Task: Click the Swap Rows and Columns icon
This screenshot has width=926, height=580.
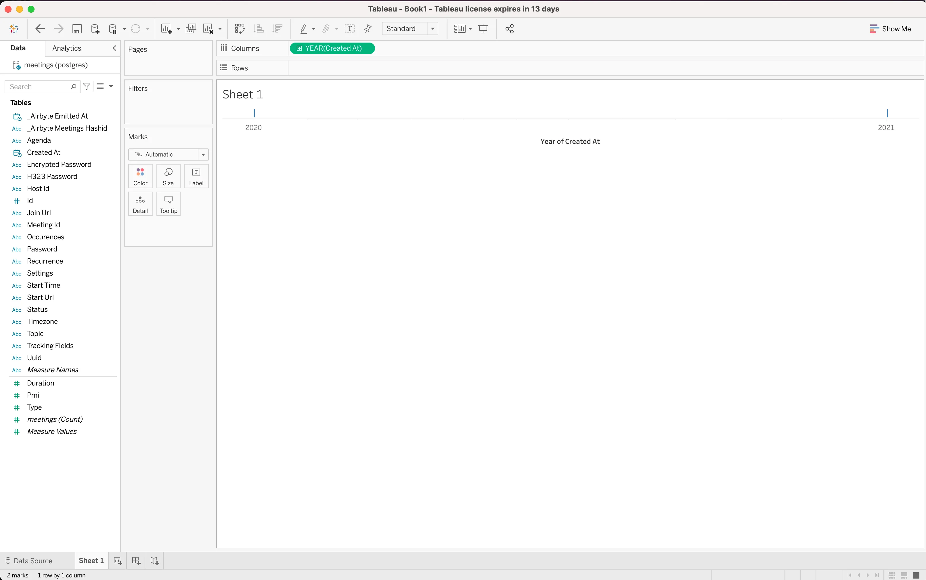Action: click(x=240, y=29)
